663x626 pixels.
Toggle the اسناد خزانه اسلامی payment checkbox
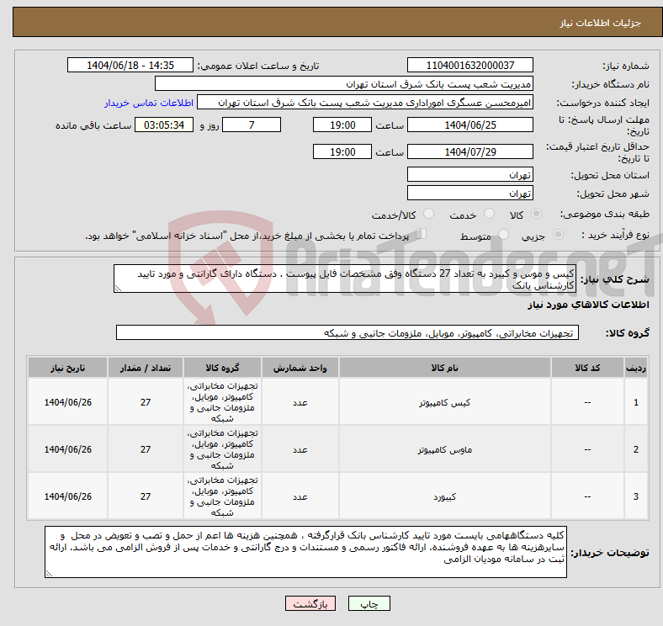point(422,233)
